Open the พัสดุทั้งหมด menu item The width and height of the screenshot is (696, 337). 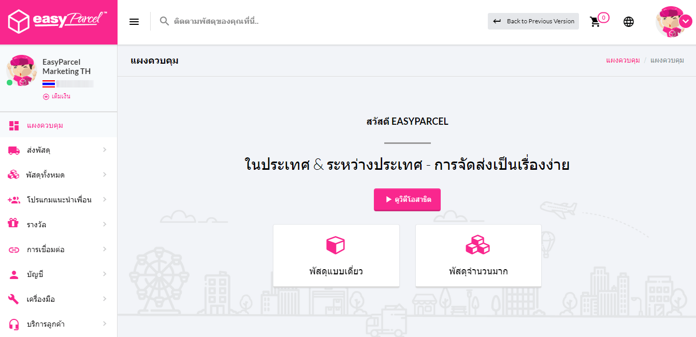click(59, 175)
